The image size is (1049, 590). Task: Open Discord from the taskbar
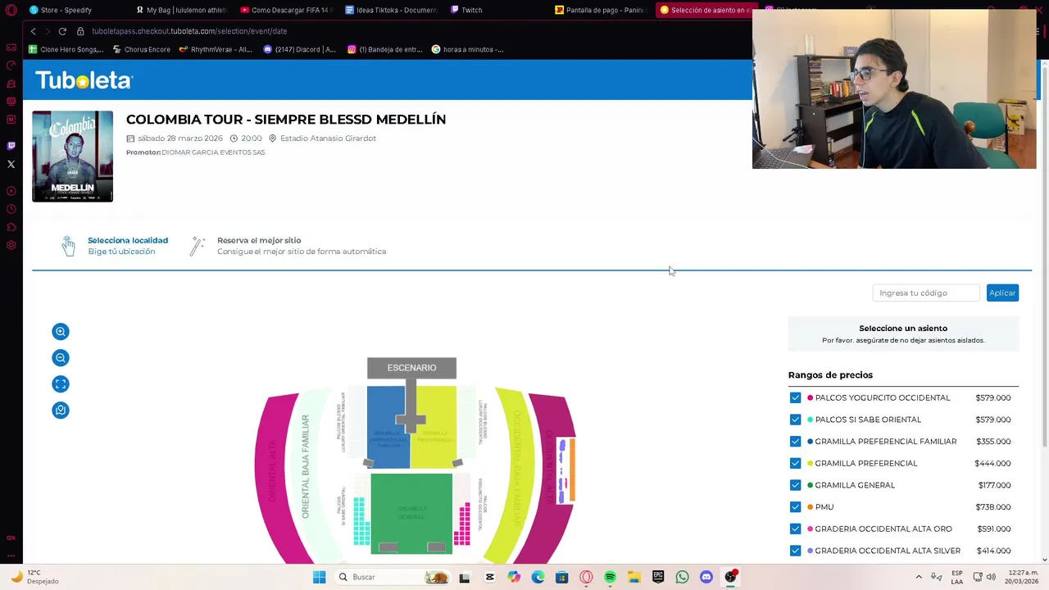coord(706,577)
